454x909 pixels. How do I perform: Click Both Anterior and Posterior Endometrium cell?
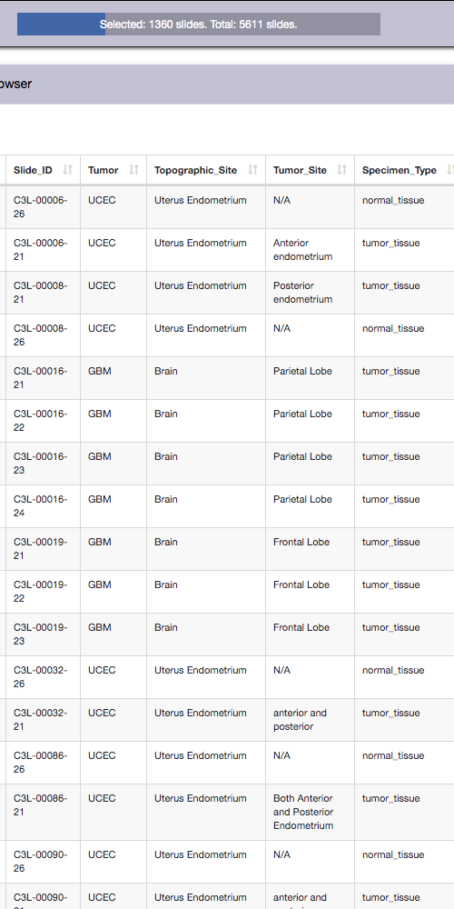[x=310, y=812]
